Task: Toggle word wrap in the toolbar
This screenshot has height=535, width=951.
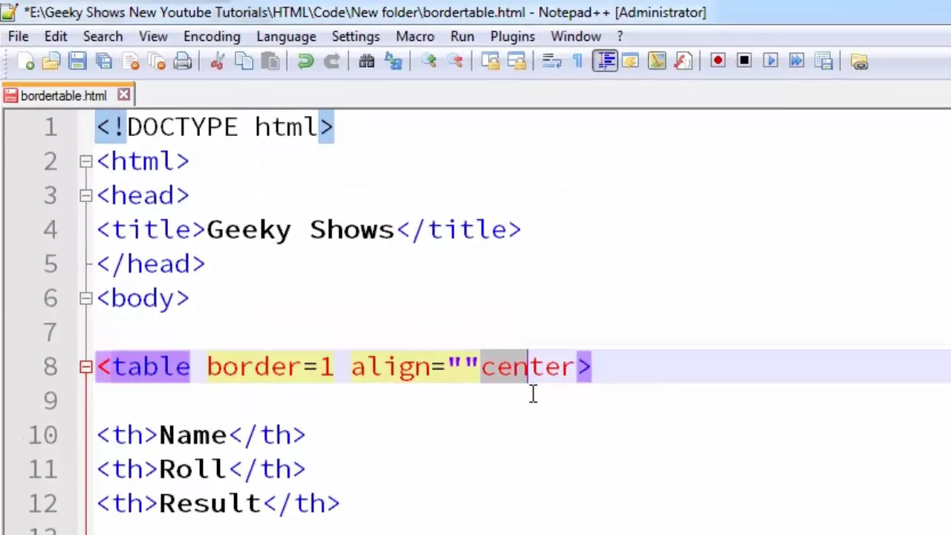Action: [551, 62]
